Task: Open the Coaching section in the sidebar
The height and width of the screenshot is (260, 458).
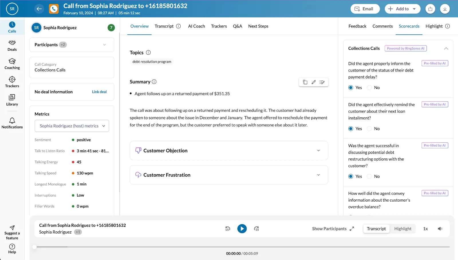Action: tap(12, 64)
